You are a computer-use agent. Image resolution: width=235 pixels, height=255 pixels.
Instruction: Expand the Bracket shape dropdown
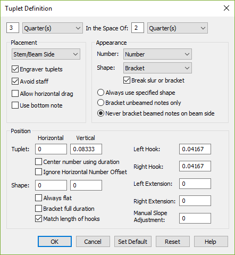pos(157,68)
